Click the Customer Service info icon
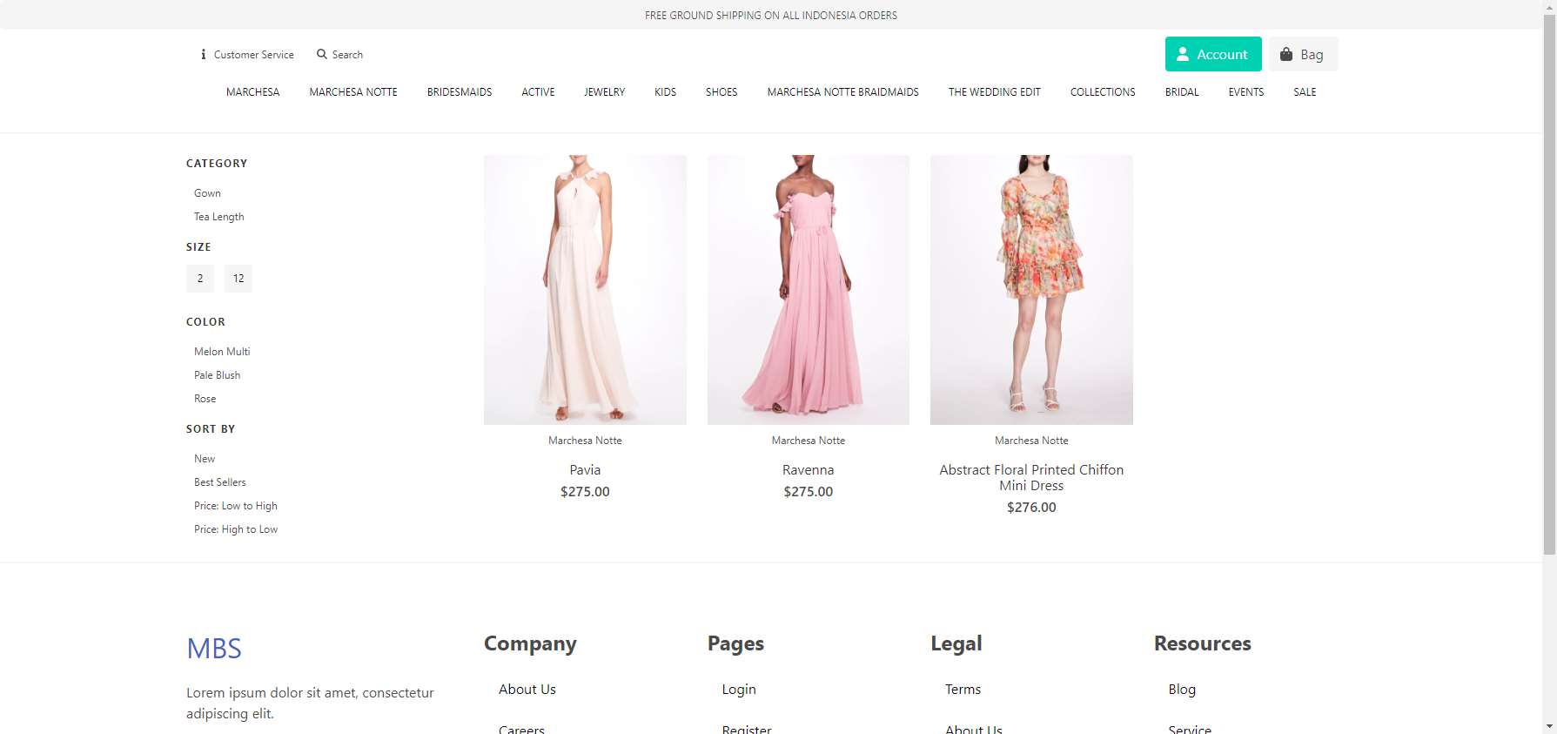The height and width of the screenshot is (734, 1557). click(x=204, y=54)
